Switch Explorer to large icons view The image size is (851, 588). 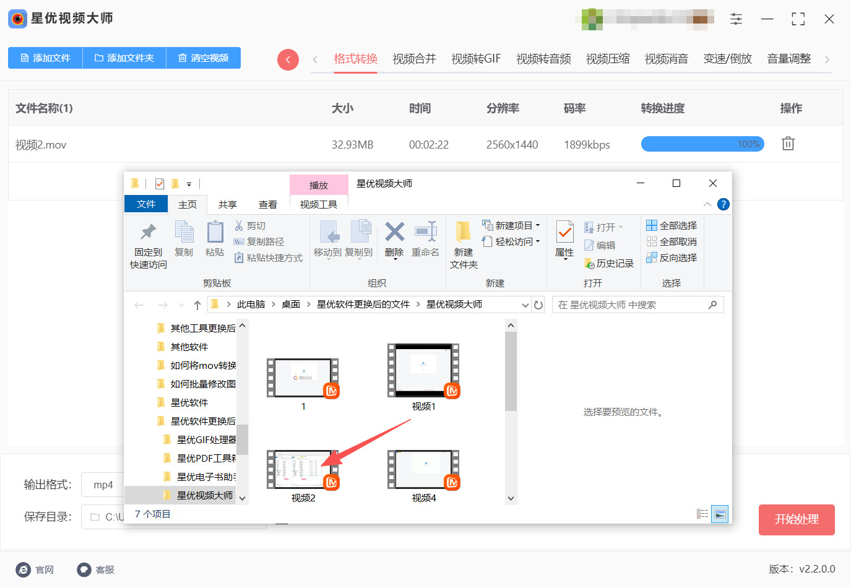tap(720, 514)
